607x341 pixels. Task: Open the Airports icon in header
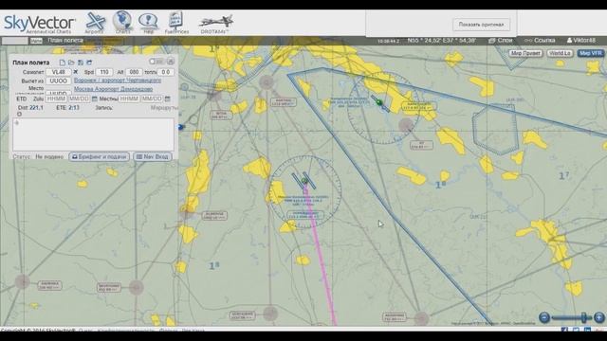pos(95,23)
